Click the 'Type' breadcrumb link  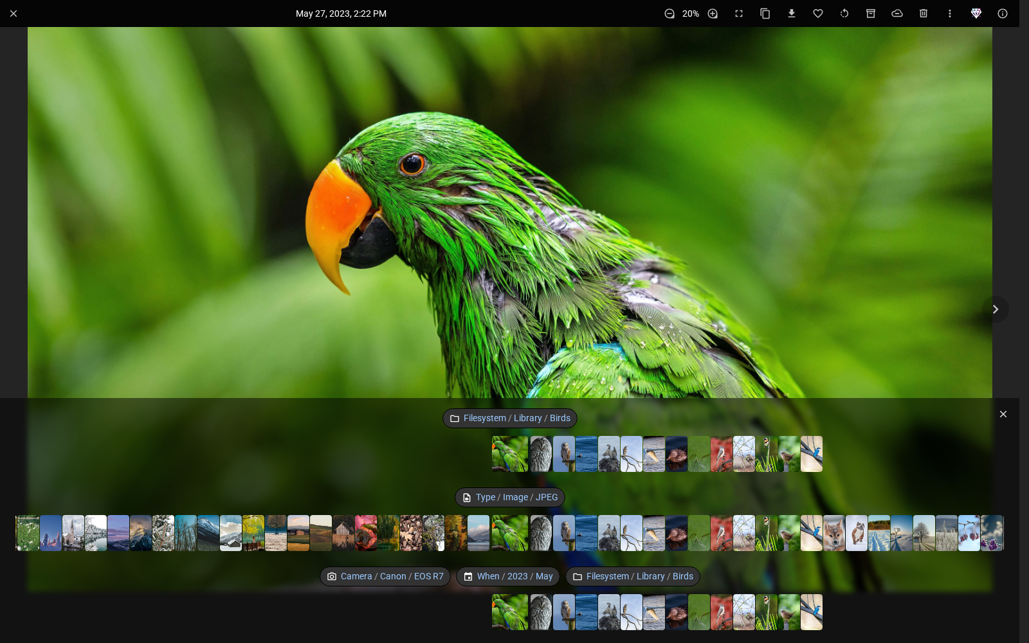pos(486,498)
